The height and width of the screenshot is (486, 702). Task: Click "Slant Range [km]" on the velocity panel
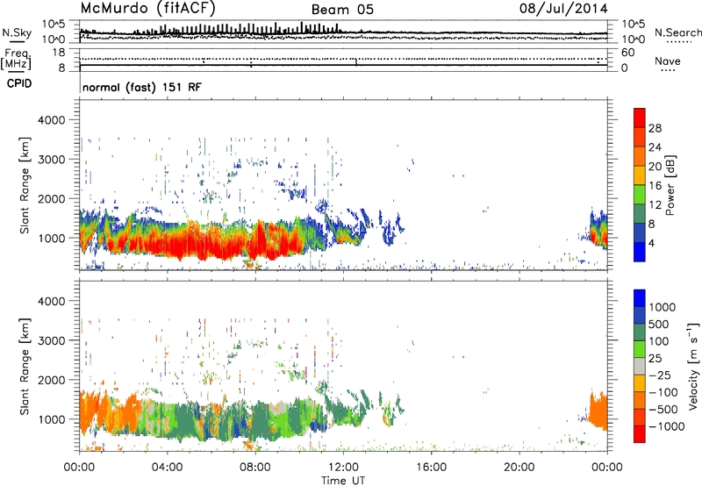click(25, 366)
